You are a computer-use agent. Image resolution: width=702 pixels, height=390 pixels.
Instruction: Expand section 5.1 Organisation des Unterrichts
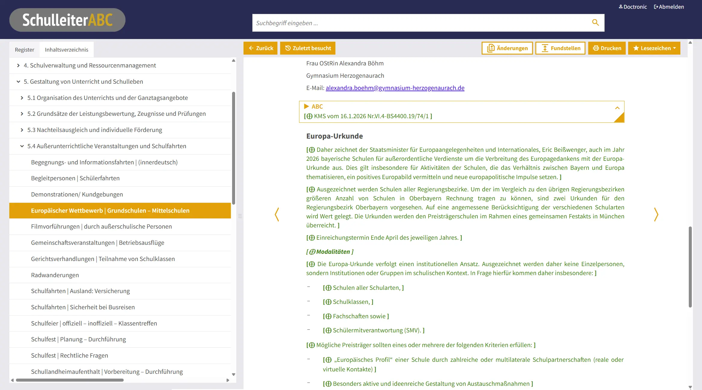[22, 98]
